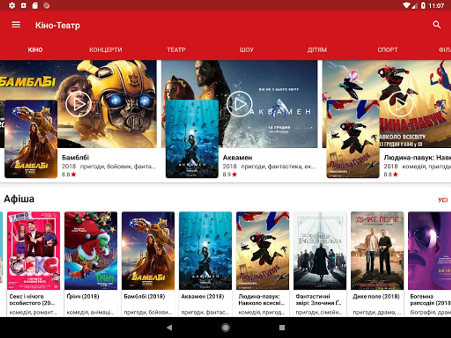
Task: Open Ґрінч poster in Афіша
Action: coord(91,250)
